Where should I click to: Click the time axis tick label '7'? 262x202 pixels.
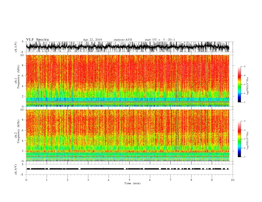click(171, 180)
